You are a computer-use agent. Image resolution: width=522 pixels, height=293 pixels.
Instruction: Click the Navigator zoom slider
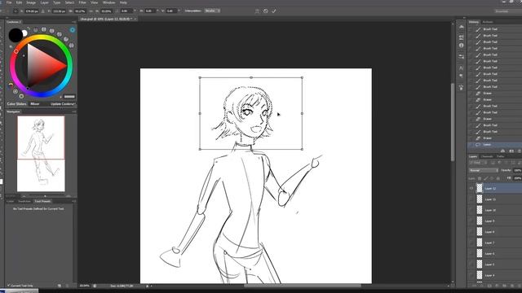[46, 196]
